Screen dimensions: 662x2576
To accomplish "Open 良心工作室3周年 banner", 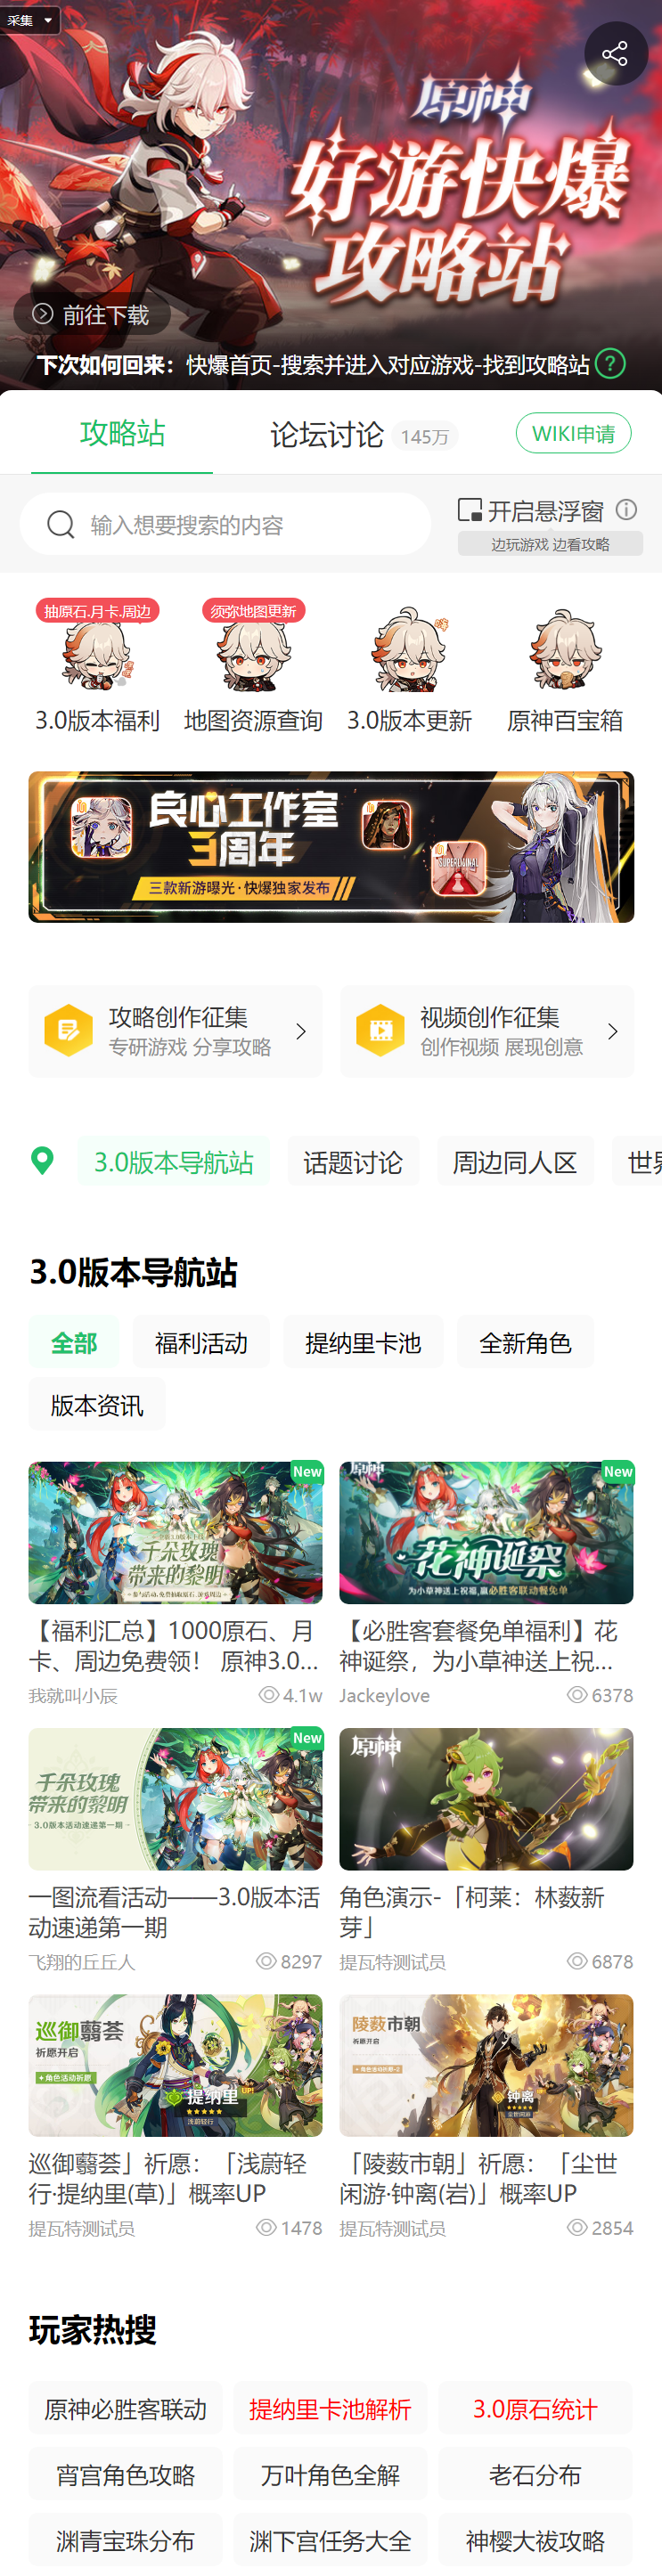I will point(331,847).
